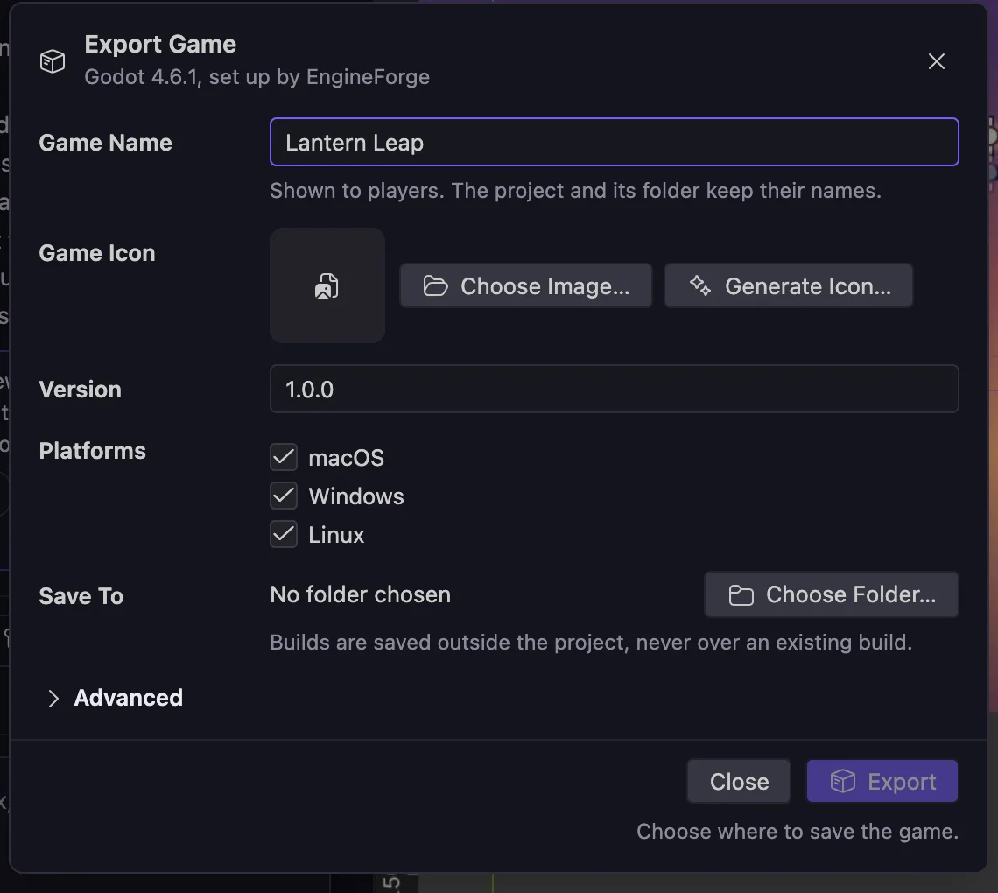Viewport: 998px width, 893px height.
Task: Expand the Advanced section
Action: (x=115, y=698)
